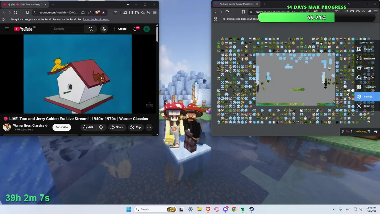Create a Clip of the video
This screenshot has height=214, width=380.
pos(135,127)
